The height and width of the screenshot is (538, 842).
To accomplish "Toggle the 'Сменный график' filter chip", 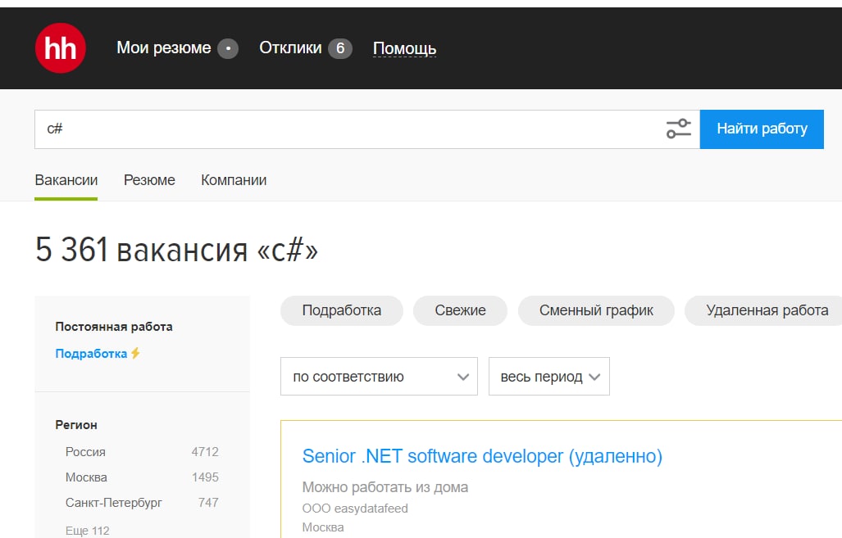I will point(596,310).
